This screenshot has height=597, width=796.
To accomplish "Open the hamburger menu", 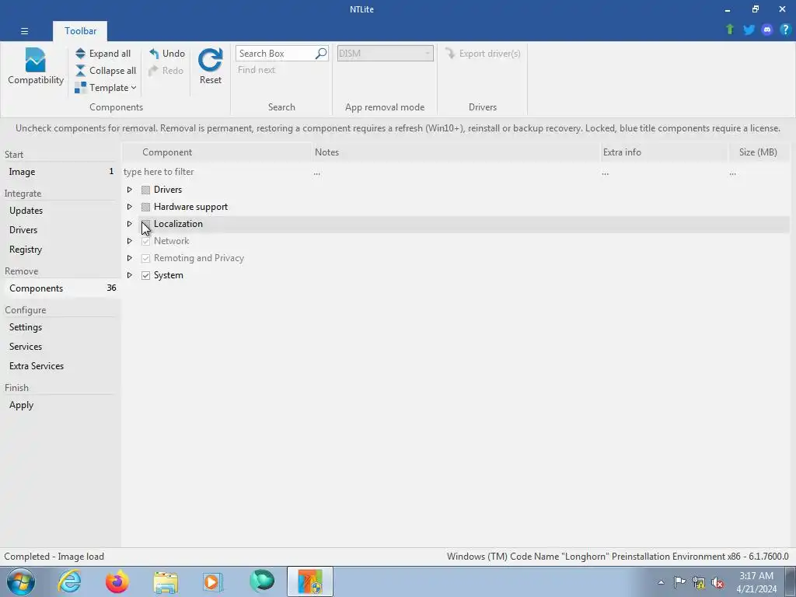I will point(24,31).
